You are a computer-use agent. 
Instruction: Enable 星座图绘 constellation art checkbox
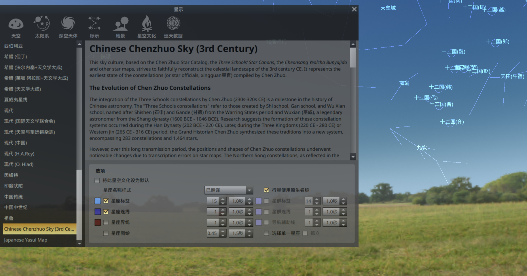pyautogui.click(x=106, y=233)
